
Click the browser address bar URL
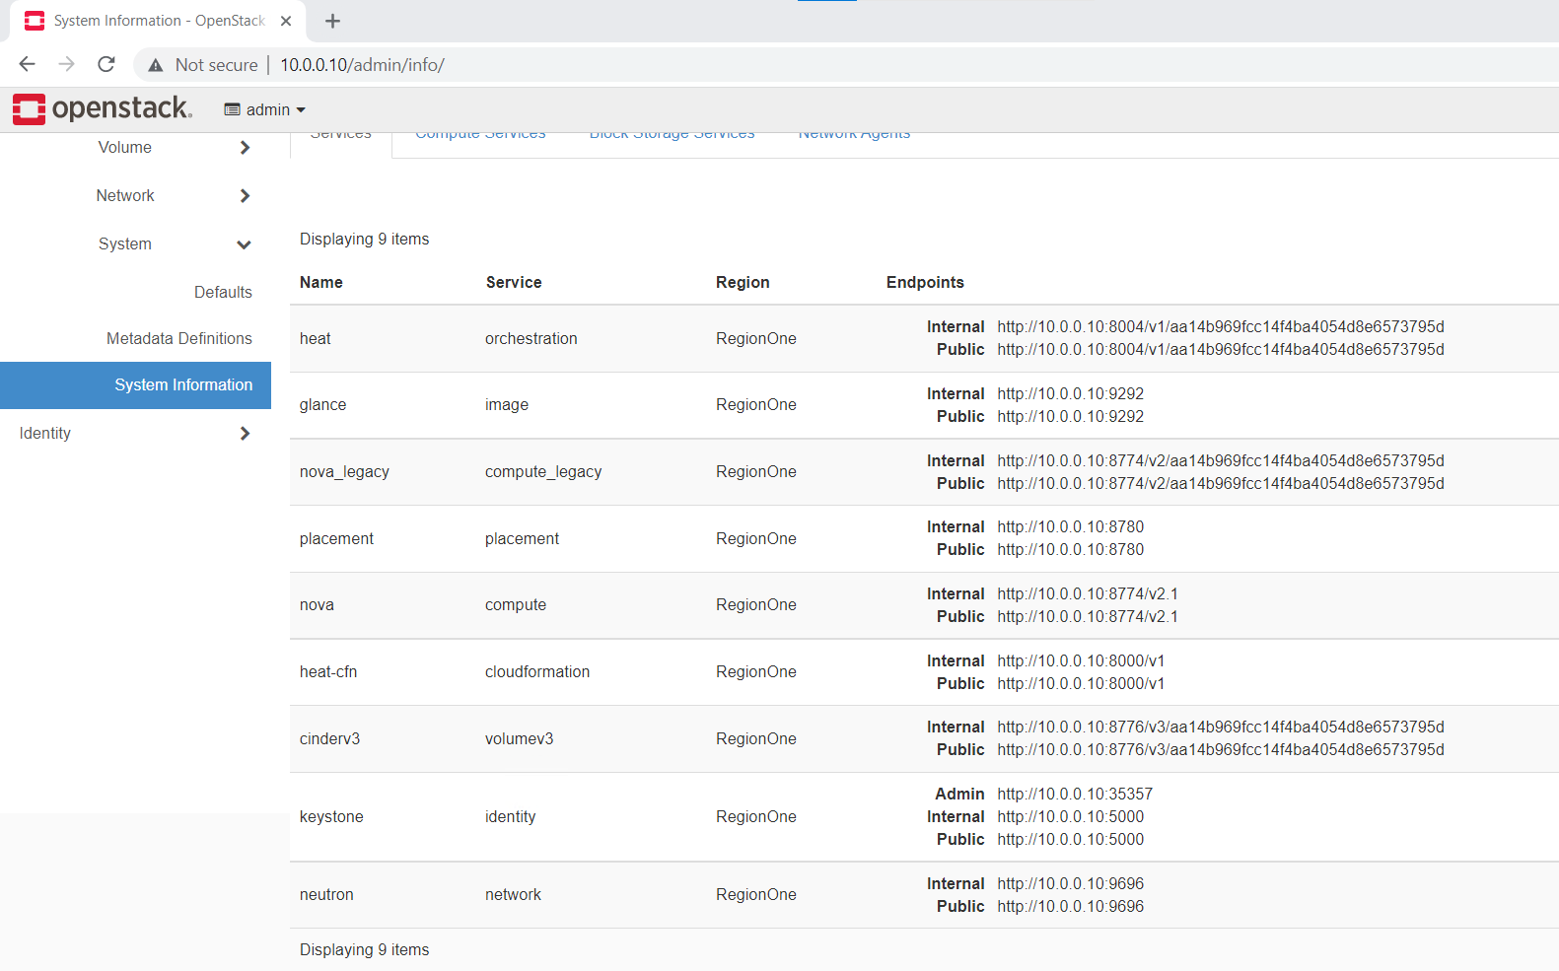point(362,65)
